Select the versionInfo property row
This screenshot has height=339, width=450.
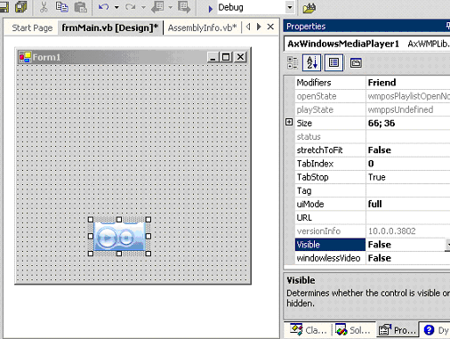coord(373,231)
